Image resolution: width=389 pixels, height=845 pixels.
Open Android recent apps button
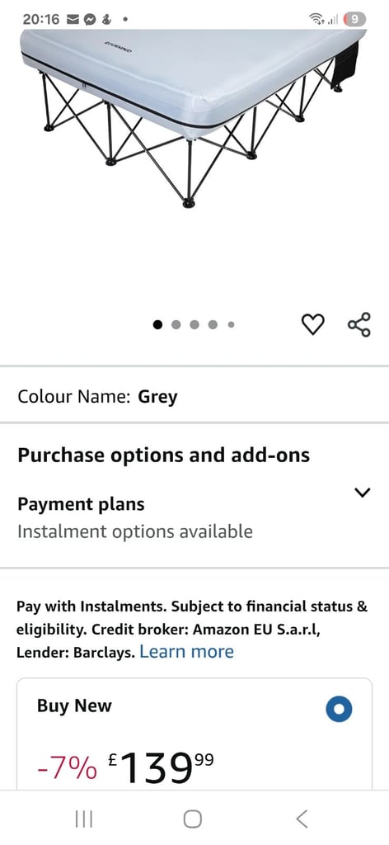pos(83,819)
